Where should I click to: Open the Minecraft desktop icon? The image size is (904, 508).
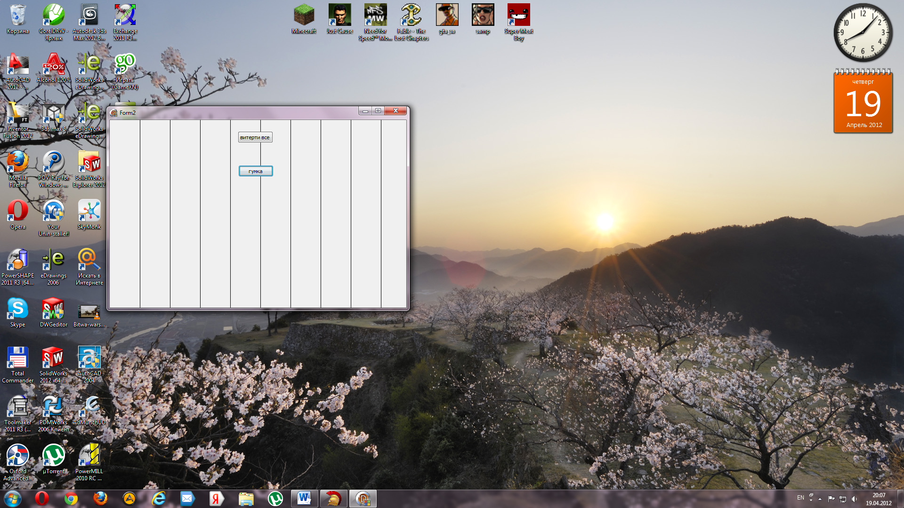click(x=304, y=18)
